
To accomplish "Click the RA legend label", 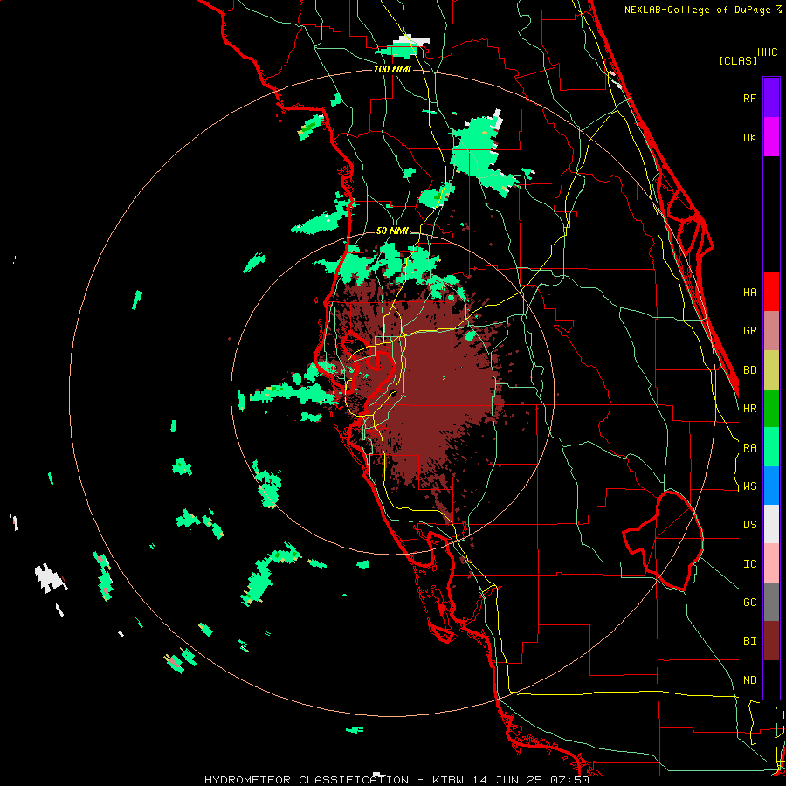I will click(749, 447).
